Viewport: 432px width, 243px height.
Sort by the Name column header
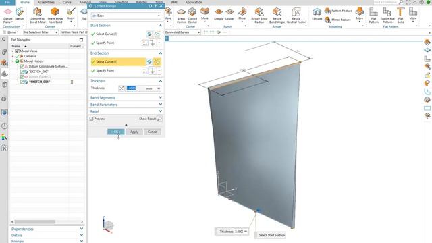(x=39, y=46)
